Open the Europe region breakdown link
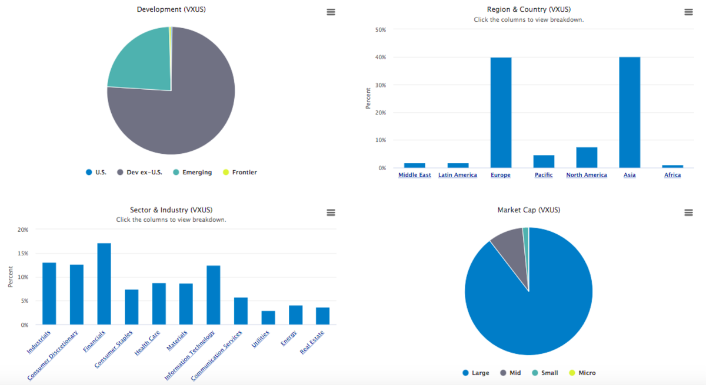Screen dimensions: 706x385 (x=501, y=175)
